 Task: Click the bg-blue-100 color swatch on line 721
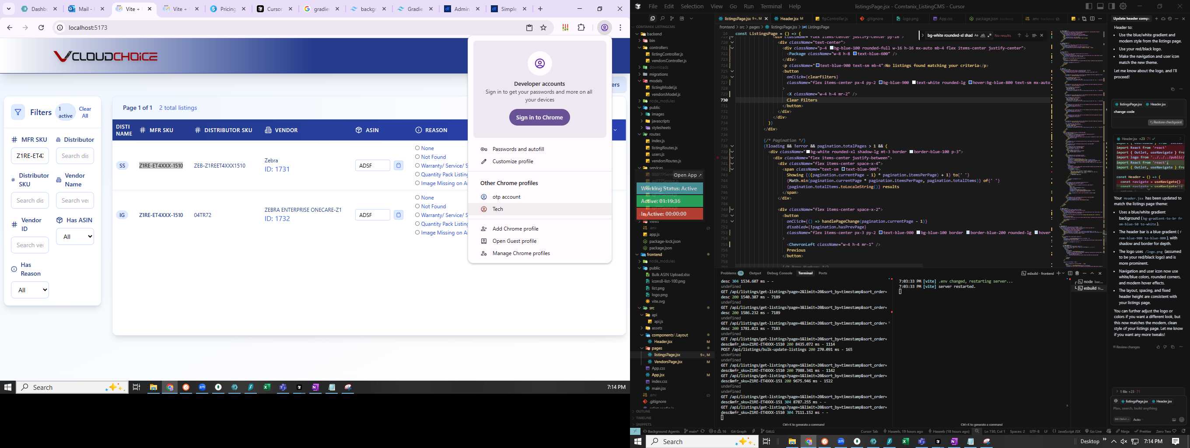pos(832,48)
